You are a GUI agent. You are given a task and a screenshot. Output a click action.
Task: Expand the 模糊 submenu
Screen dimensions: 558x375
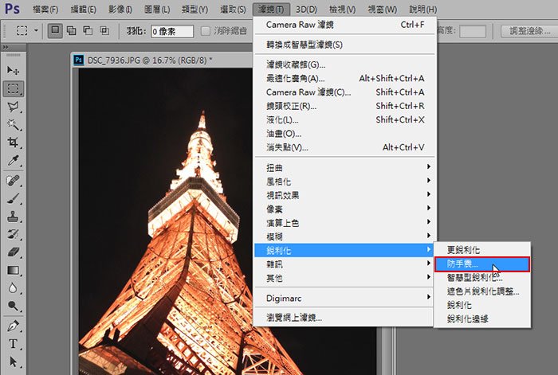[344, 236]
